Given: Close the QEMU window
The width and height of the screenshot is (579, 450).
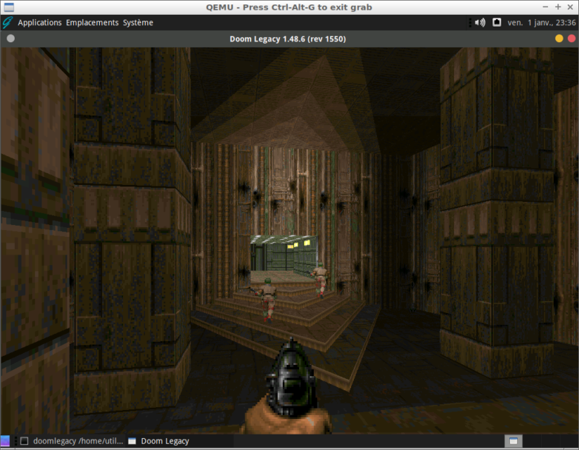Looking at the screenshot, I should coord(570,7).
